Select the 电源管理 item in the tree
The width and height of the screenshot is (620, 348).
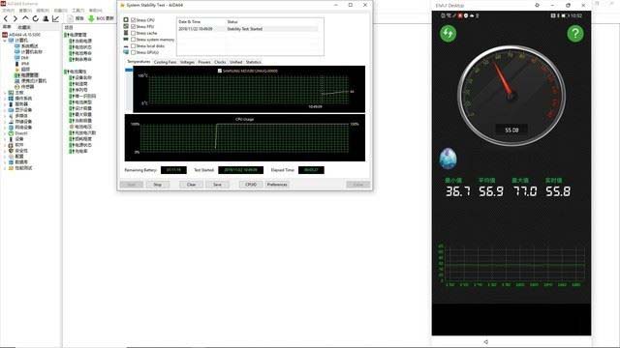pos(30,75)
